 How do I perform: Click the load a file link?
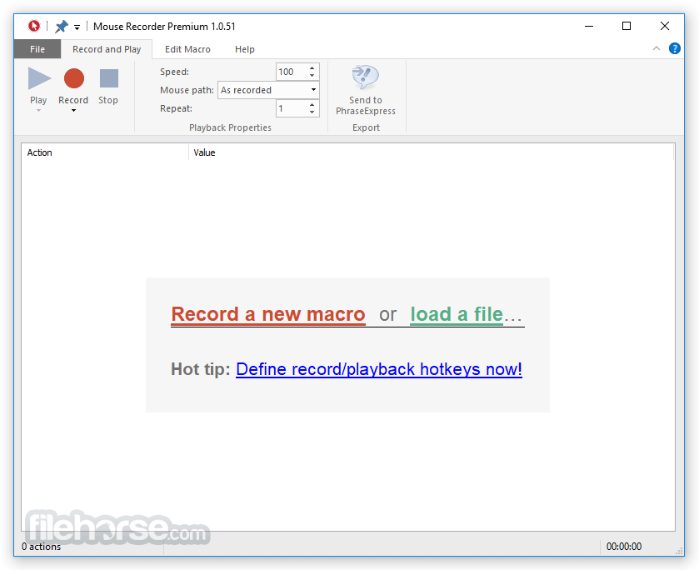(x=457, y=314)
